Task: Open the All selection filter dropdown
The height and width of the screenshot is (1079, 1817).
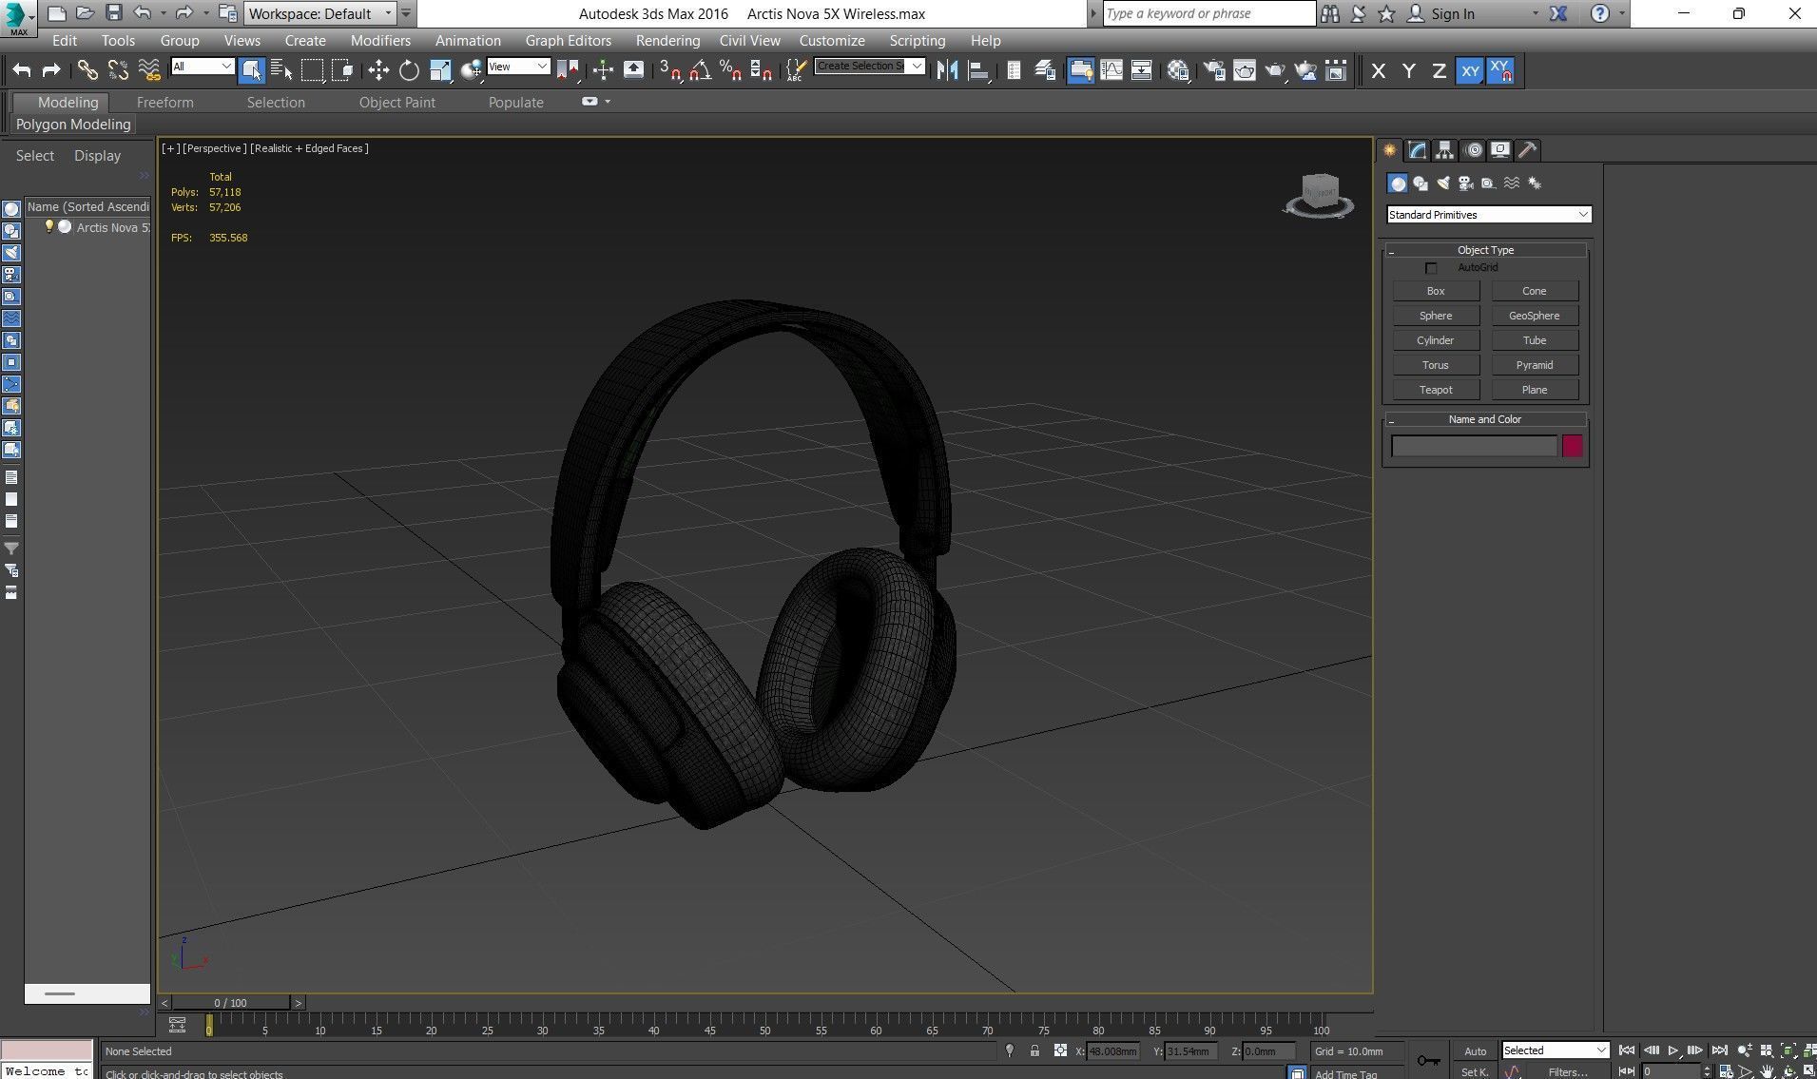Action: [202, 67]
